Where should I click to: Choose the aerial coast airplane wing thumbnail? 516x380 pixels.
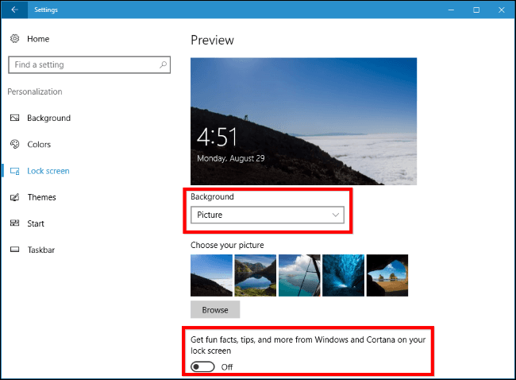pyautogui.click(x=299, y=275)
